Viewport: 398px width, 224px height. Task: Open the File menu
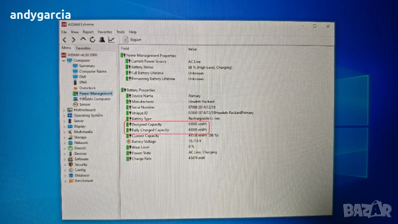tap(64, 32)
